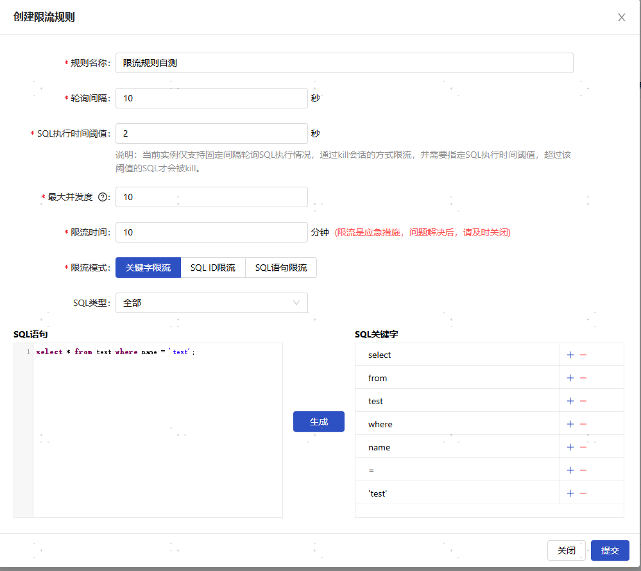641x571 pixels.
Task: Remove the where keyword row
Action: pos(583,424)
